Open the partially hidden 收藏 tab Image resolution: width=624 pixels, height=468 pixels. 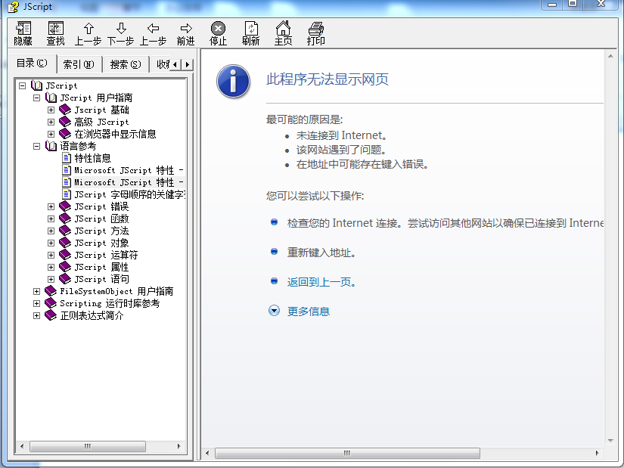[161, 64]
